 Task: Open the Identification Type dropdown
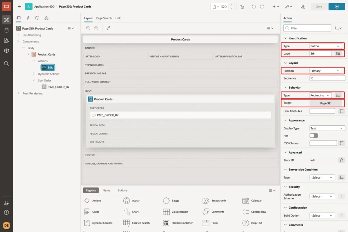pos(325,46)
